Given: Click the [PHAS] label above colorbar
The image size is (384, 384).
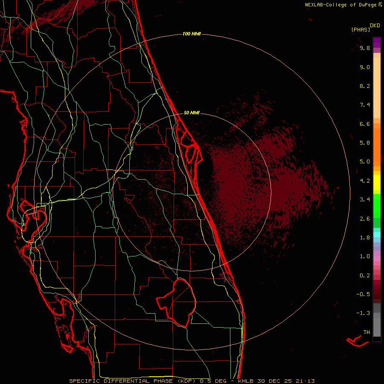Looking at the screenshot, I should pos(361,29).
